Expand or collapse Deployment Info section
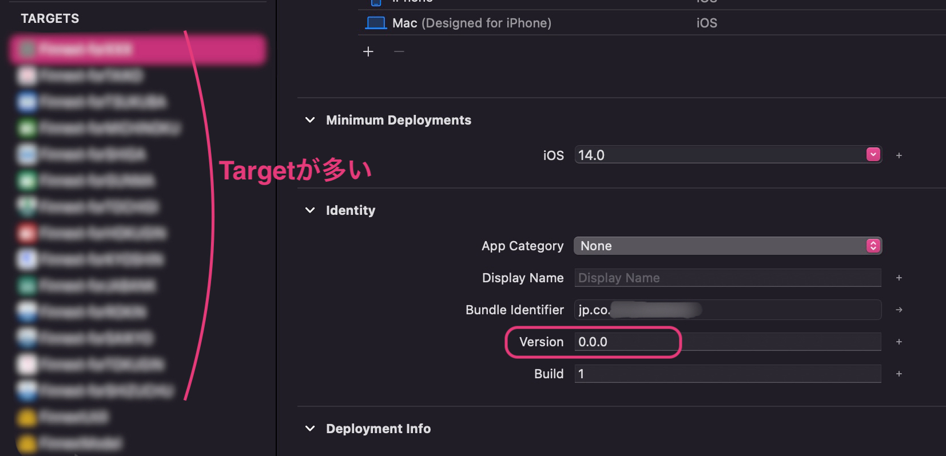This screenshot has width=946, height=456. pos(310,429)
